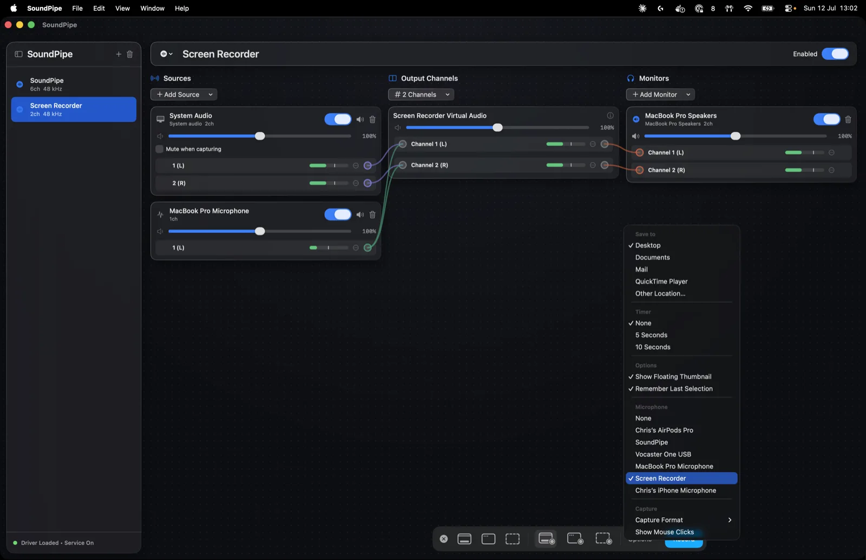The width and height of the screenshot is (866, 560).
Task: Click System Audio 1 (L) output connector node
Action: click(368, 166)
